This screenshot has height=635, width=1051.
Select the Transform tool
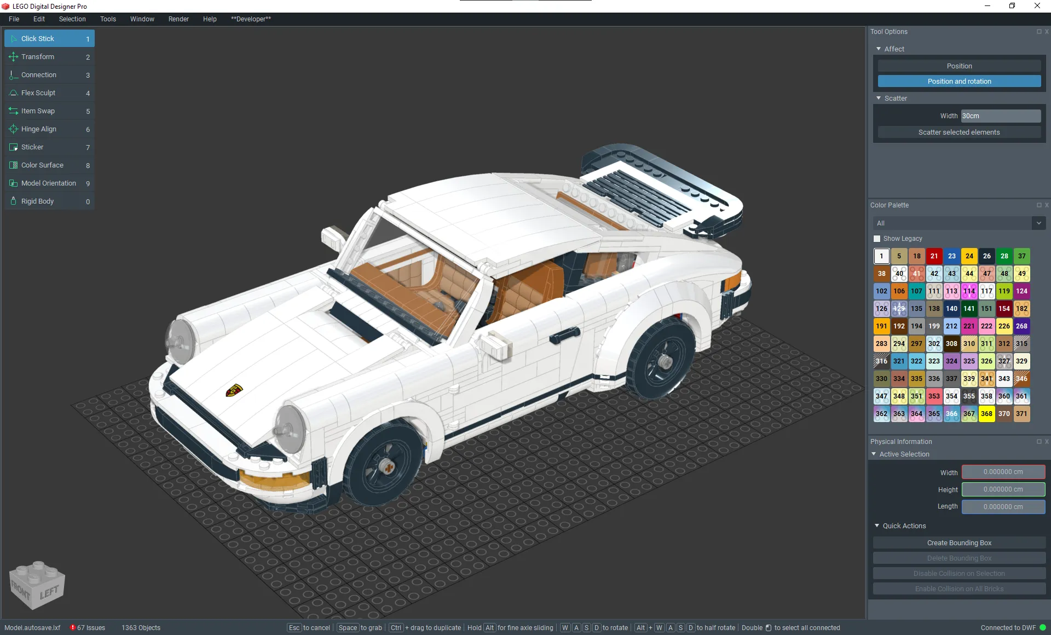tap(49, 57)
